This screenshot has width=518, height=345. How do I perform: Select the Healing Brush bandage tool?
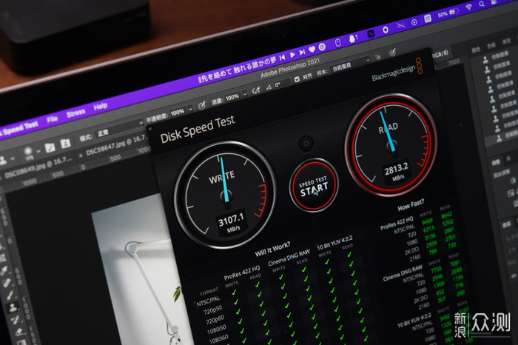7,283
